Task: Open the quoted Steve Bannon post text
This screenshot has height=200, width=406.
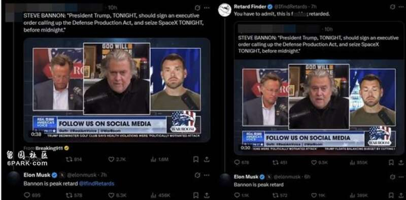Action: [x=318, y=44]
